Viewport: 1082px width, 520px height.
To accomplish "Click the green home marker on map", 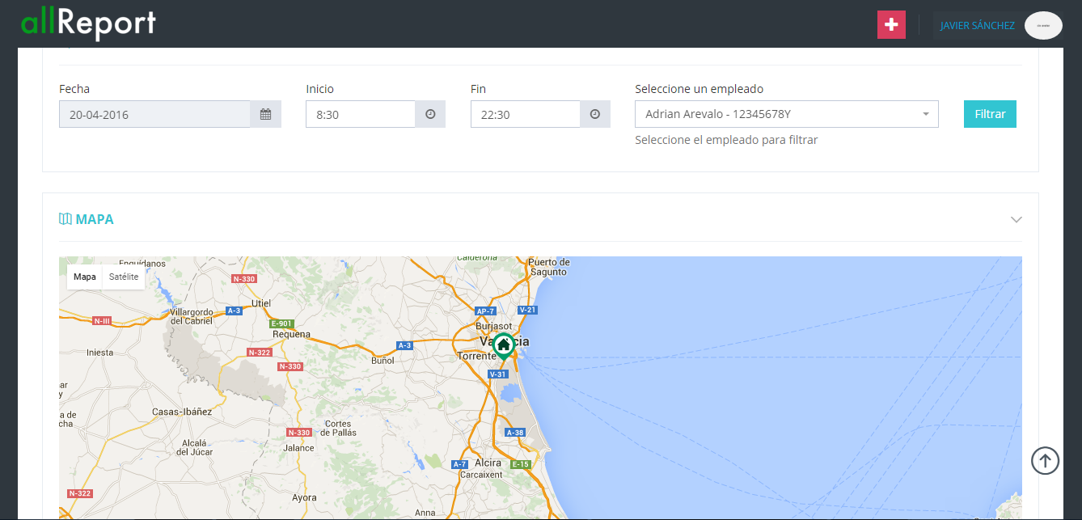I will (503, 346).
